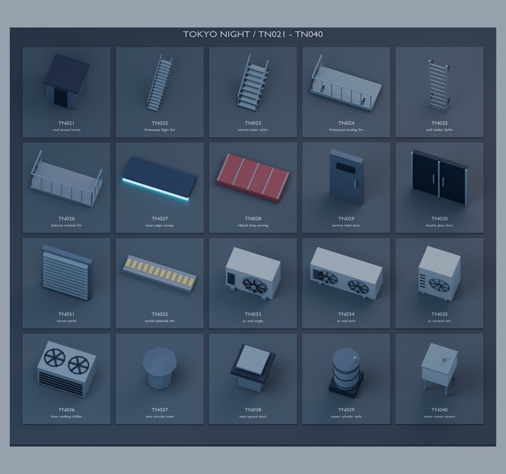Select the roof access house model
Screen dimensions: 506x474
click(67, 81)
